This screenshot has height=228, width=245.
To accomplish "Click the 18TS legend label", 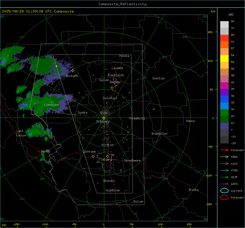I will (234, 184).
